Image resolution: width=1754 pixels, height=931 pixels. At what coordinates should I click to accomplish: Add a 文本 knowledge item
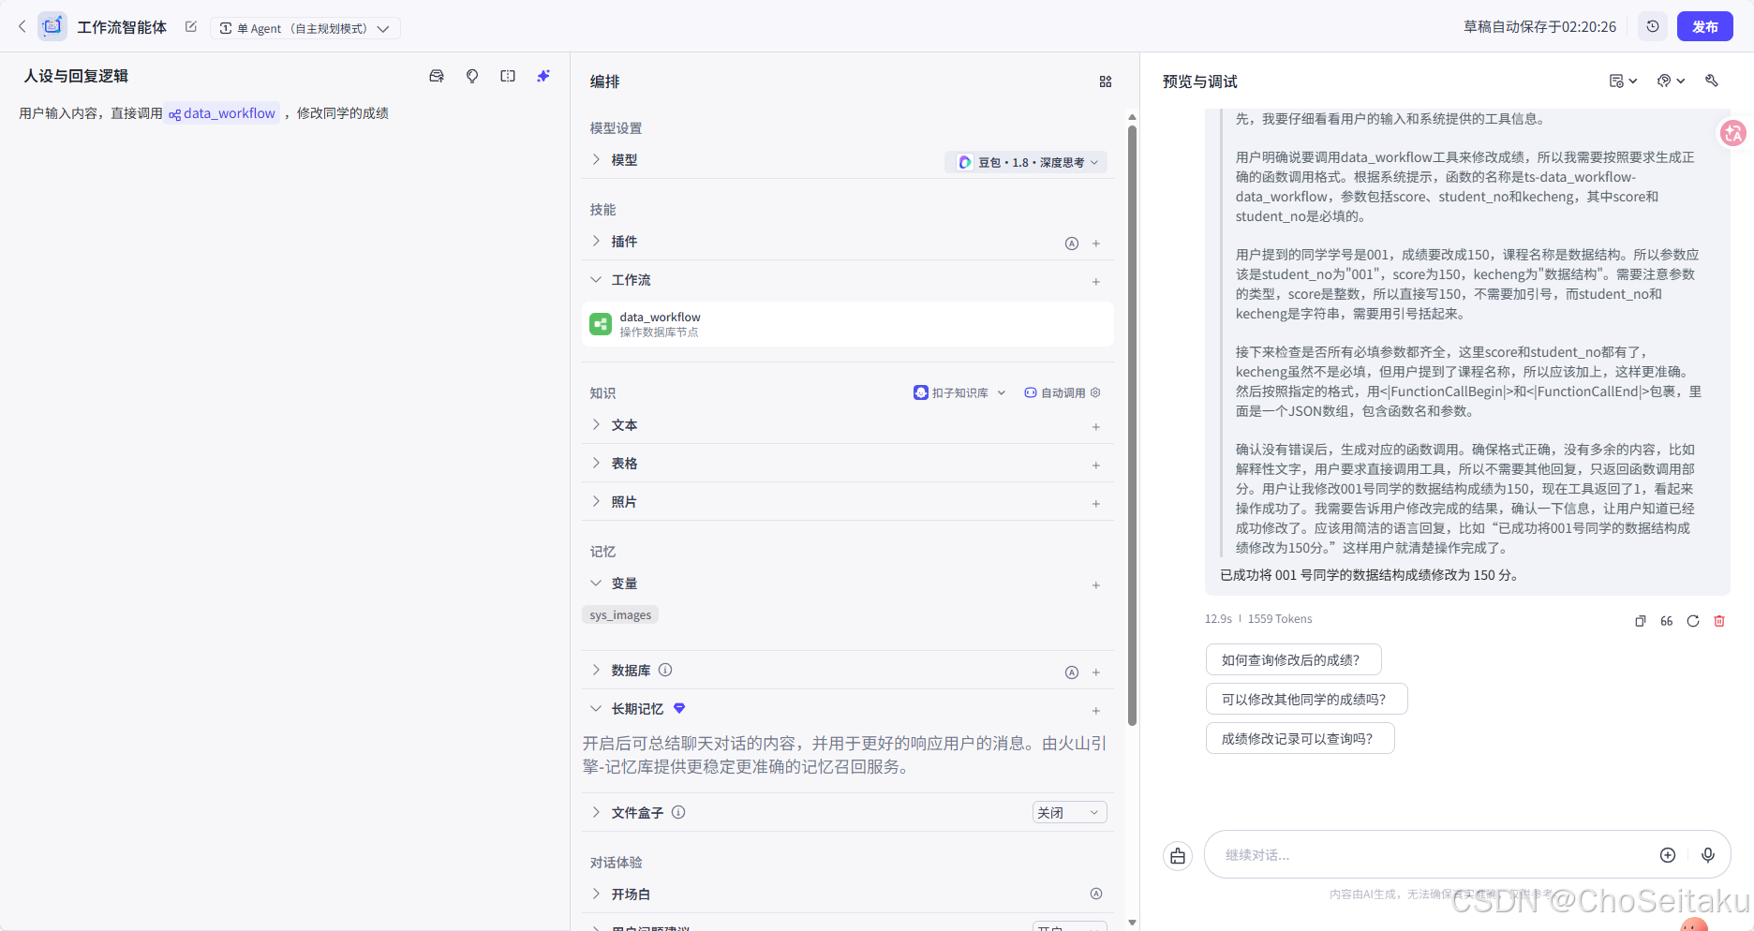point(1096,427)
